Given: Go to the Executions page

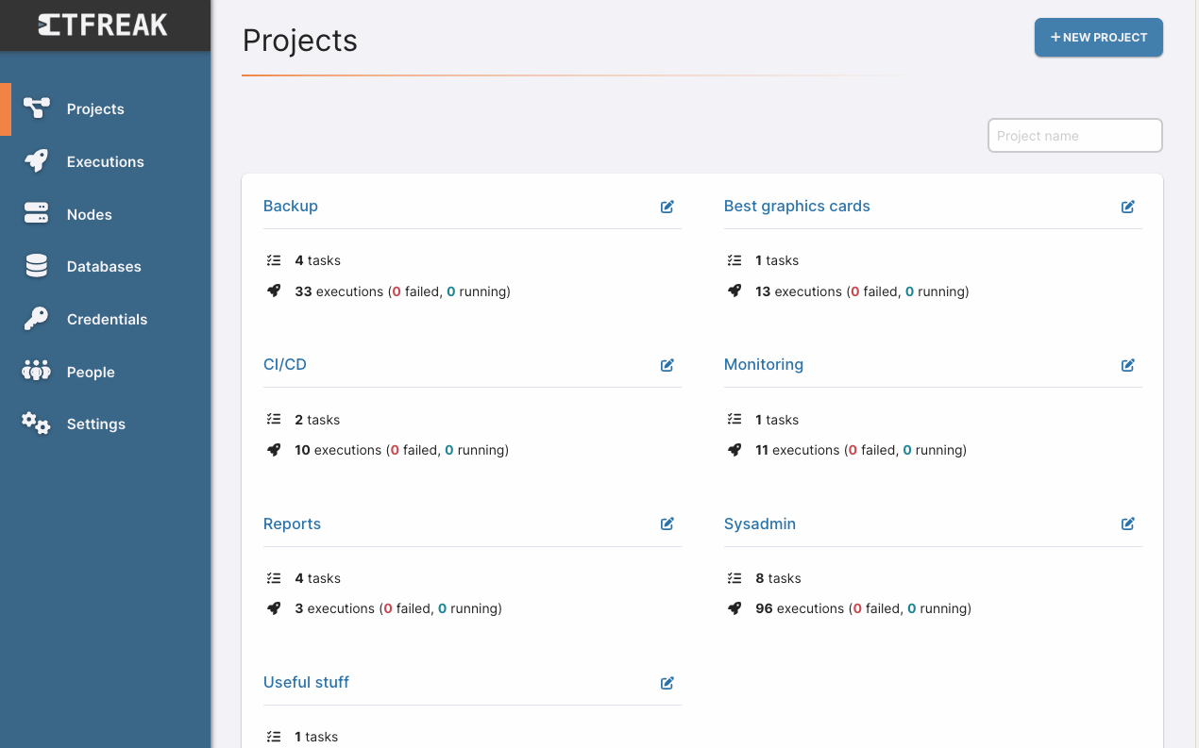Looking at the screenshot, I should 105,161.
